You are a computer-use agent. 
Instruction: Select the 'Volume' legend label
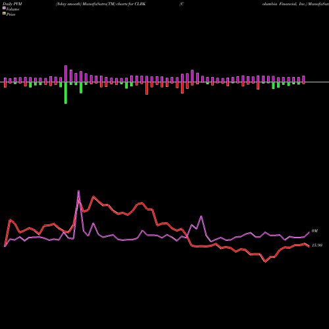(13, 9)
